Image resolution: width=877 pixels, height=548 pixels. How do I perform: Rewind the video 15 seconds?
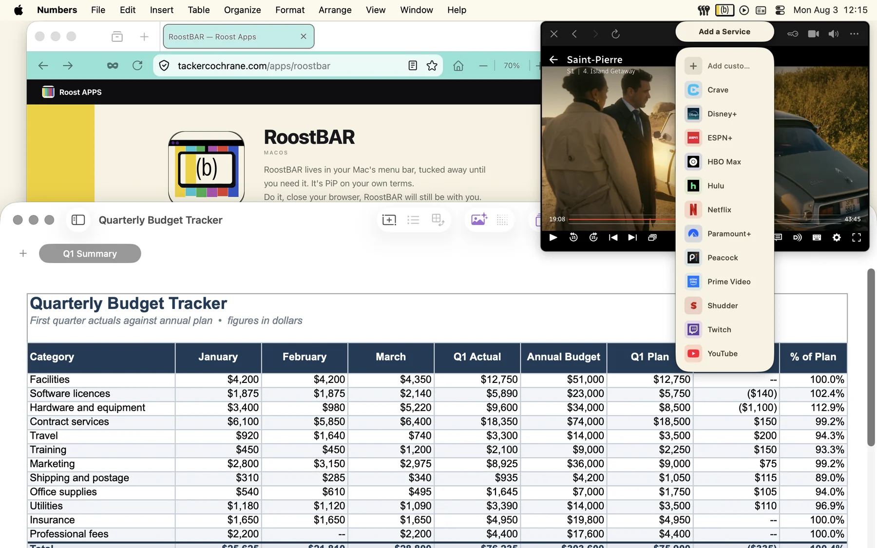coord(573,237)
